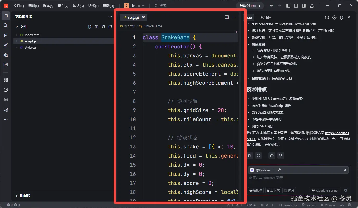Refresh the file explorer

tap(103, 27)
